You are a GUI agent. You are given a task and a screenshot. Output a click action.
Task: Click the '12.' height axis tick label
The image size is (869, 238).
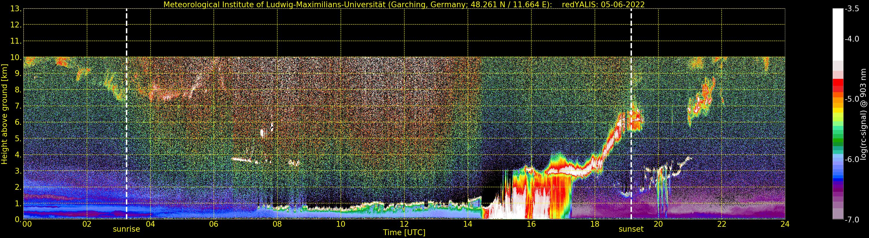tap(16, 25)
